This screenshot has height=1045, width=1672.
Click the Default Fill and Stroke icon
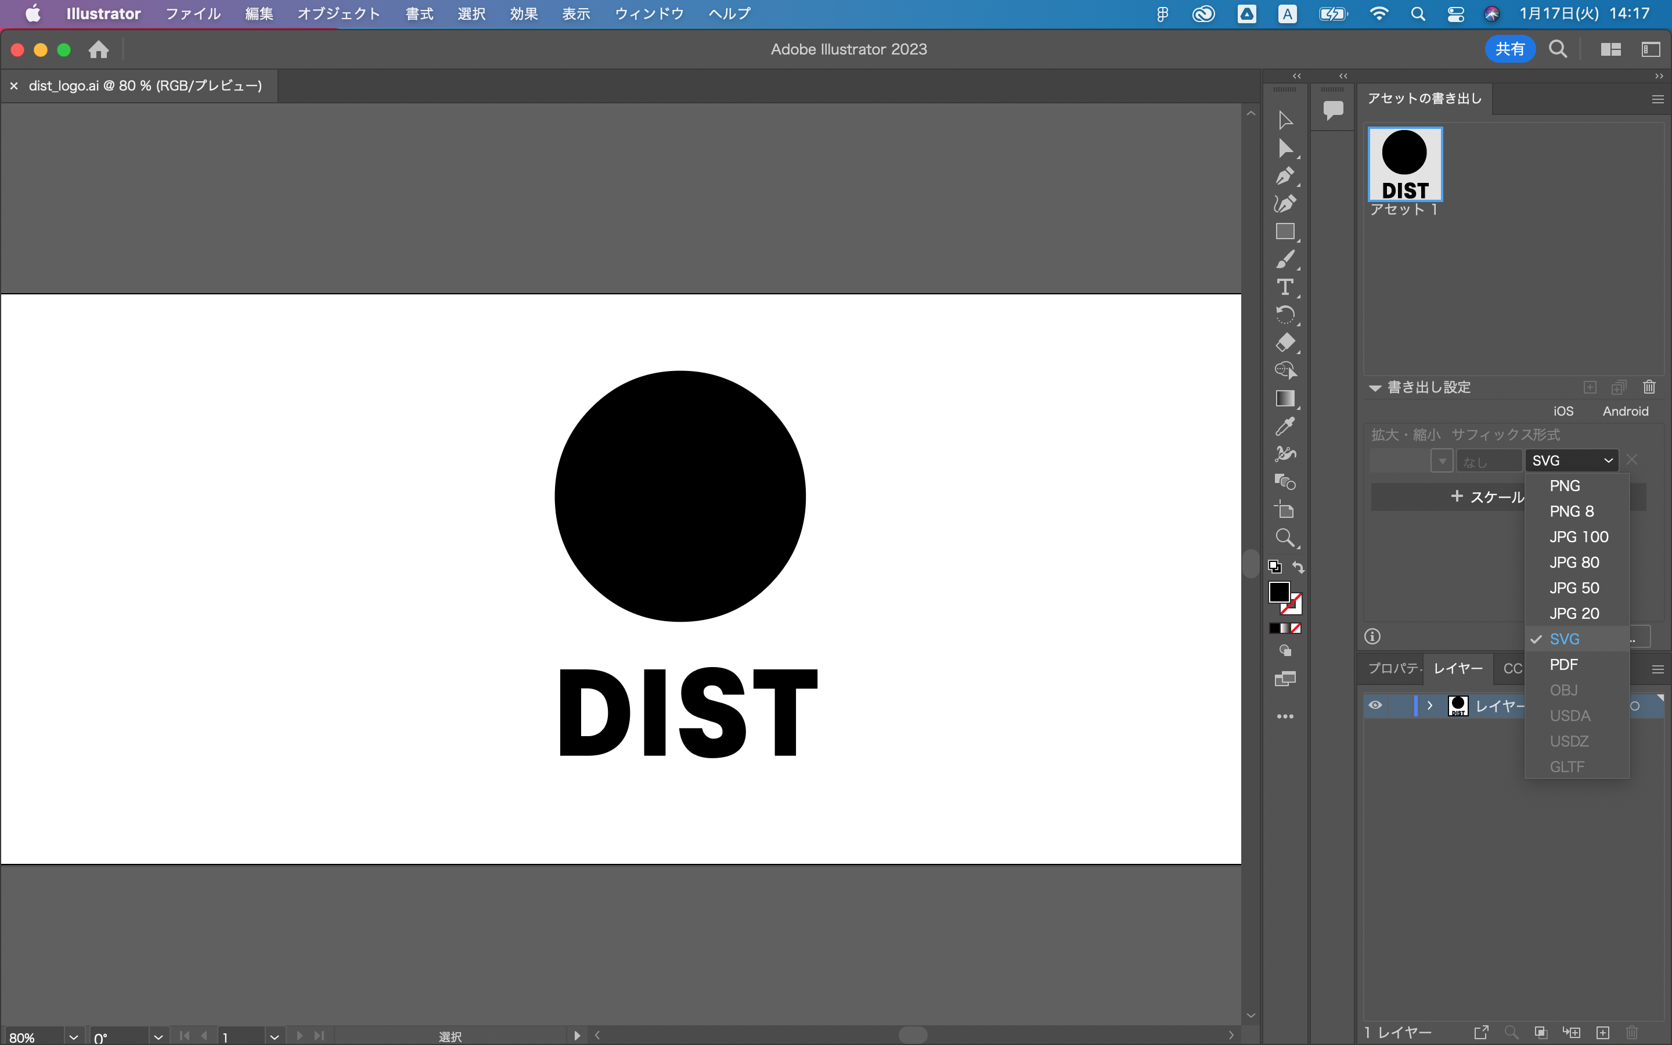tap(1275, 567)
